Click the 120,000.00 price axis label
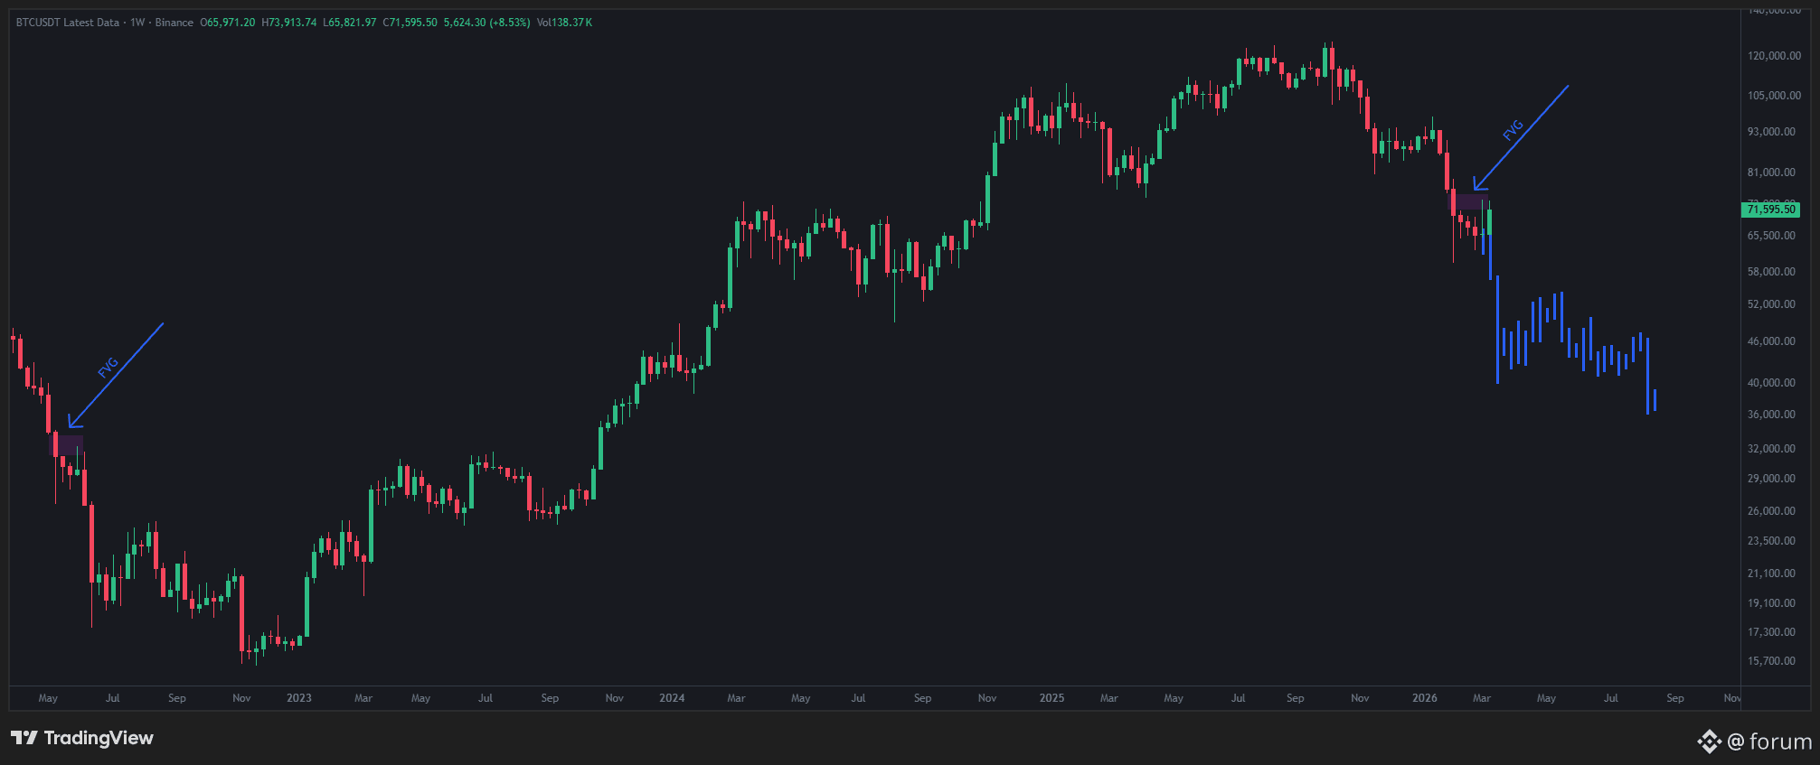The width and height of the screenshot is (1820, 765). point(1774,56)
